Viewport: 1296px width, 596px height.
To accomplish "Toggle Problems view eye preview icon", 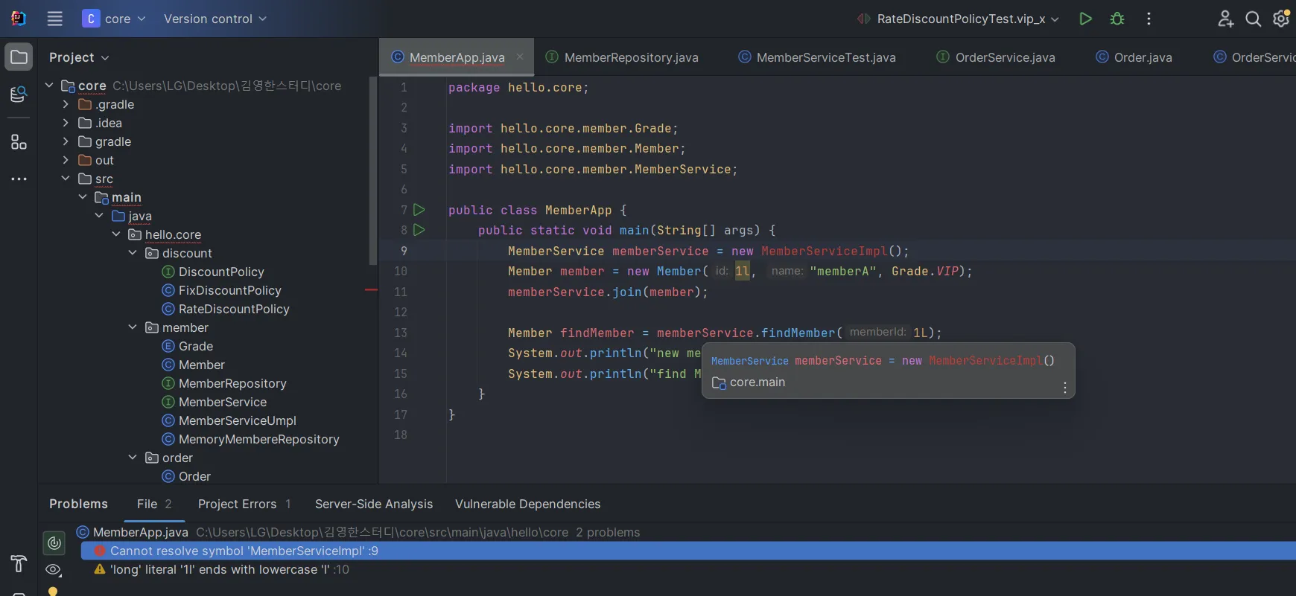I will pyautogui.click(x=54, y=570).
